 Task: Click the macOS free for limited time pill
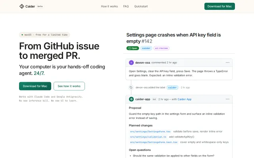pos(44,35)
